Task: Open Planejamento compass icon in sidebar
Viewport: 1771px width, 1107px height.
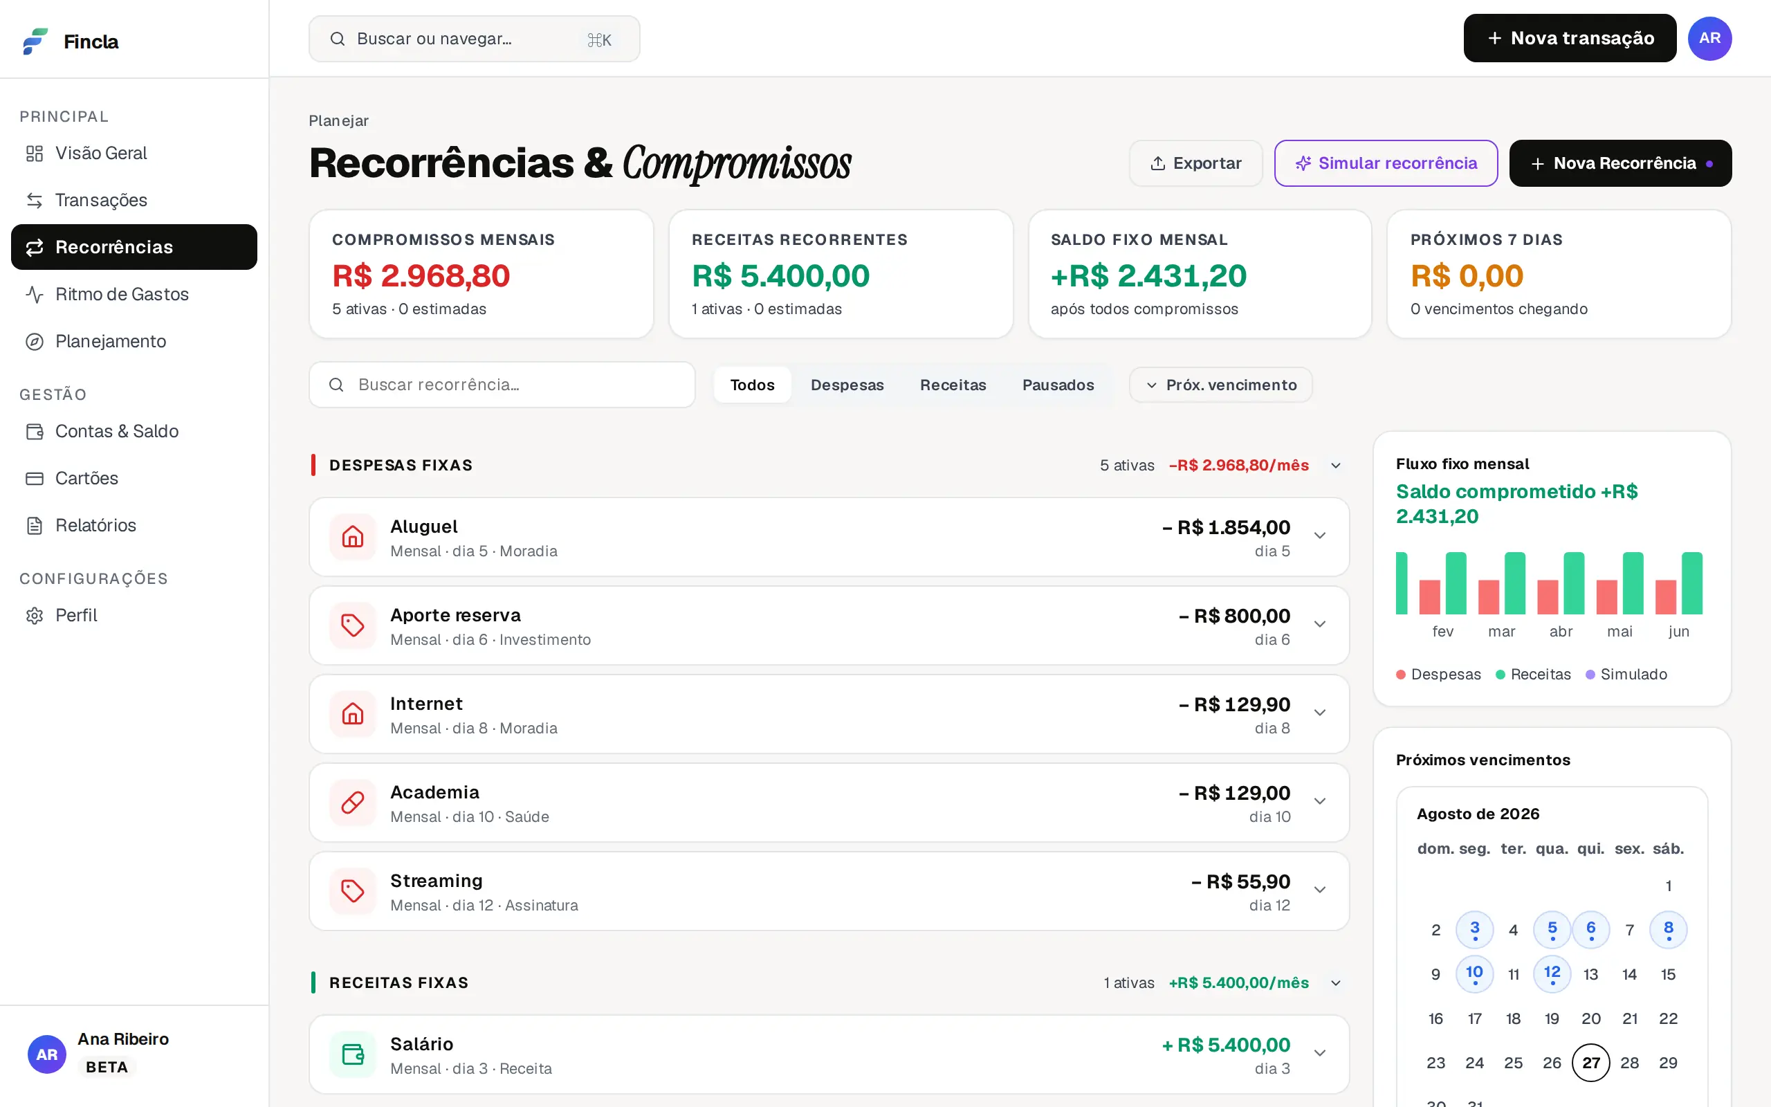Action: 35,342
